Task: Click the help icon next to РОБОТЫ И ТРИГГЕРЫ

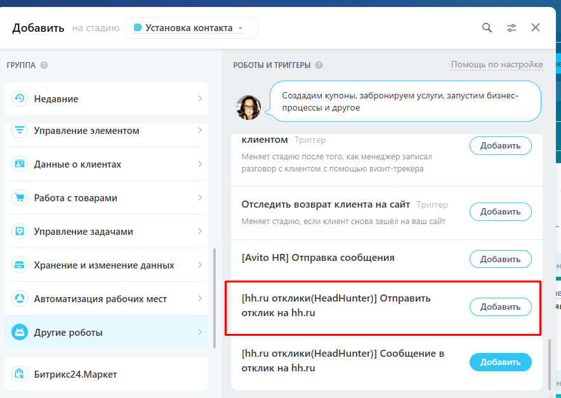Action: point(319,65)
